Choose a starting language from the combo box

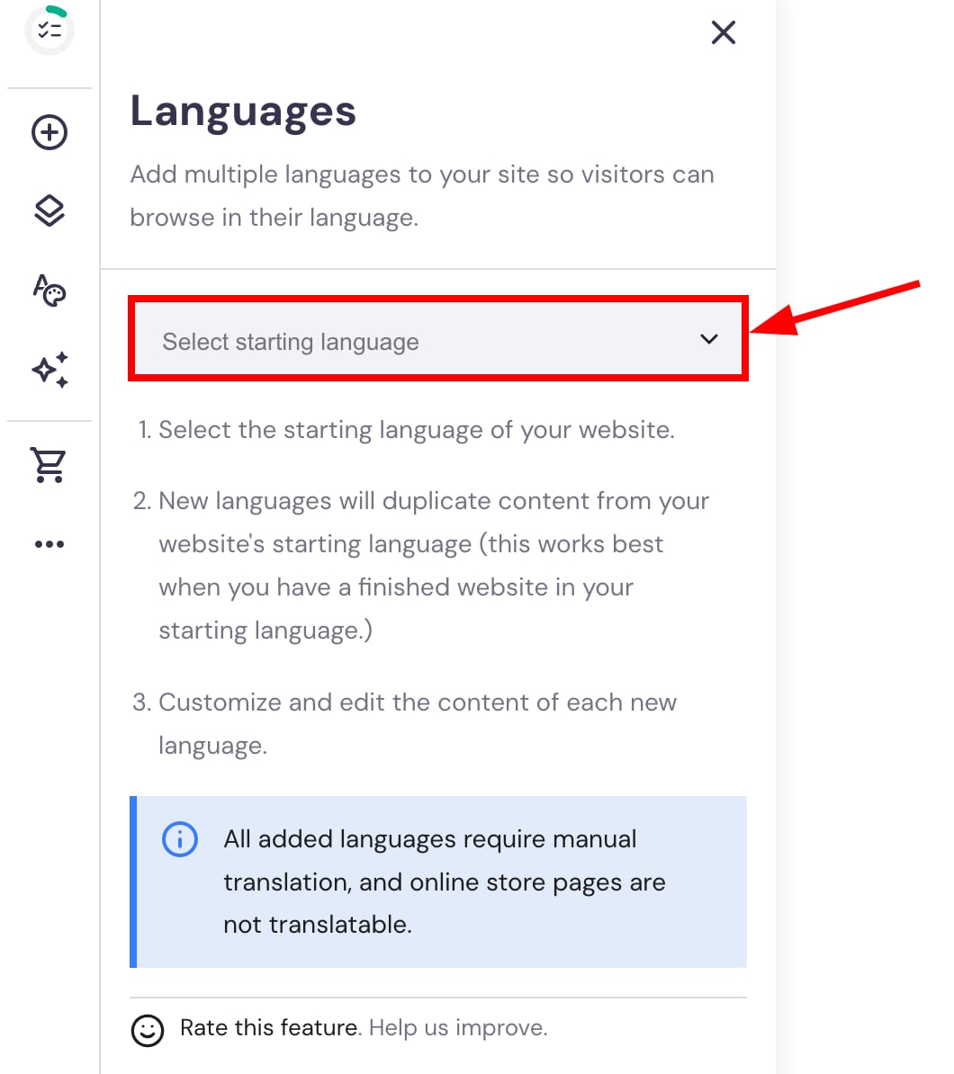[x=438, y=341]
